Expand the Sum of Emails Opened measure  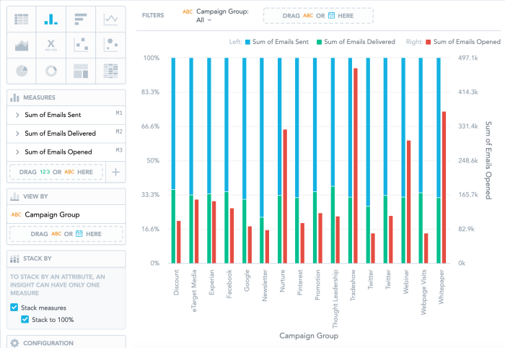click(17, 152)
